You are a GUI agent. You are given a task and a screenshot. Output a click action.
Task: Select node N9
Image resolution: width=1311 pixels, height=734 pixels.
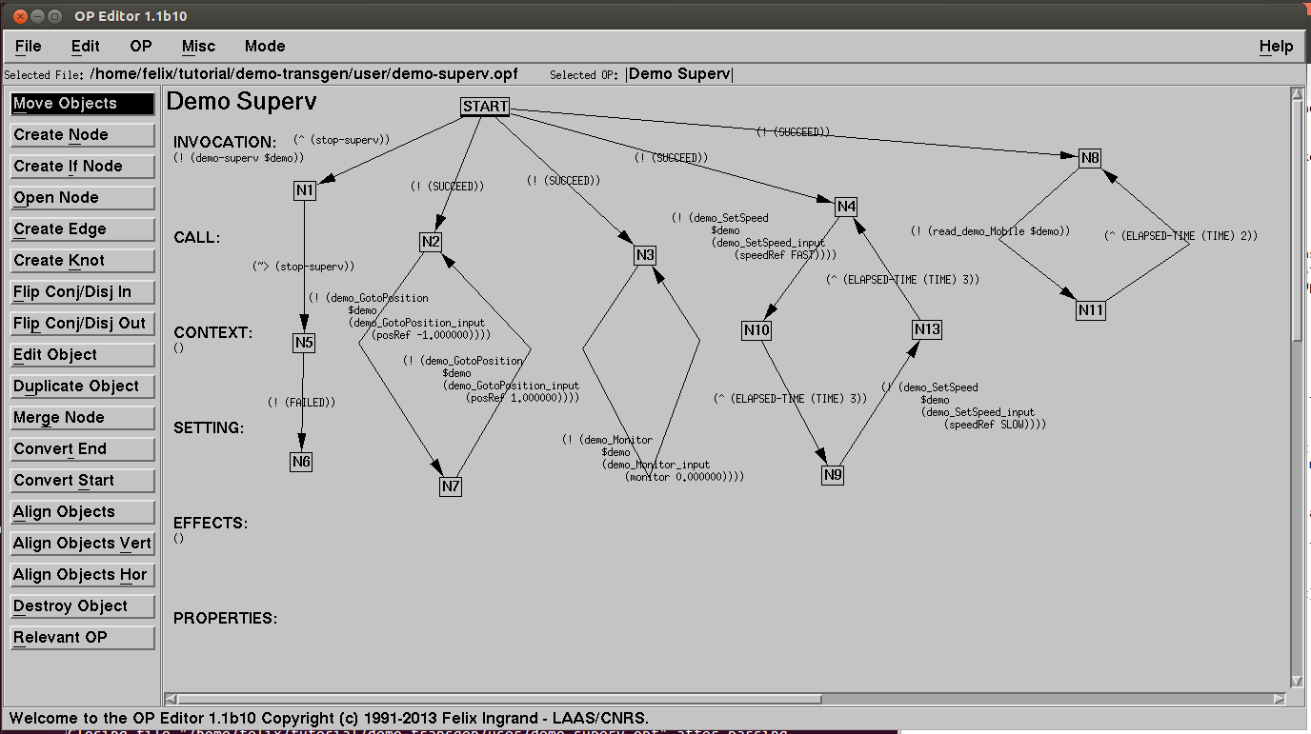pos(833,475)
